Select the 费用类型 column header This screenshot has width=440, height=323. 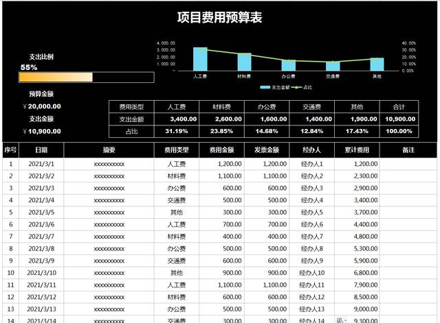[177, 150]
